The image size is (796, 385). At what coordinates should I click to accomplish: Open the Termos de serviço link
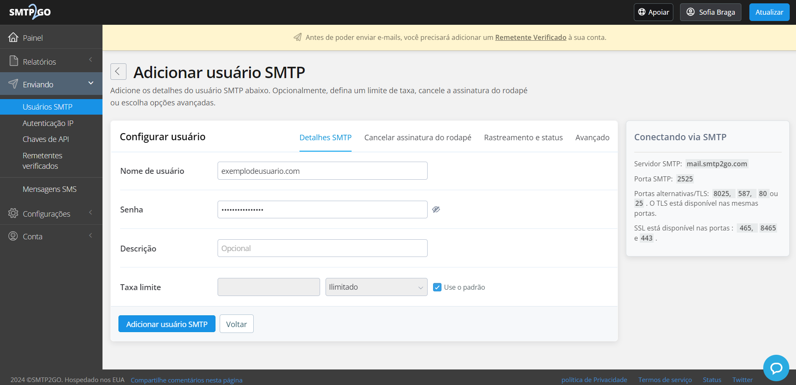tap(665, 380)
